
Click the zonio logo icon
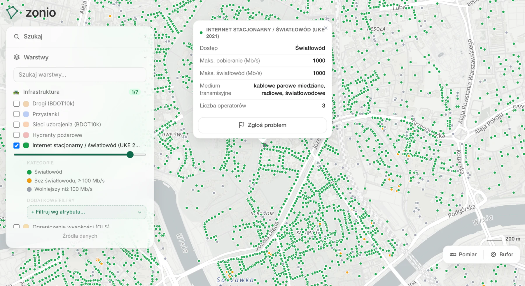click(12, 13)
